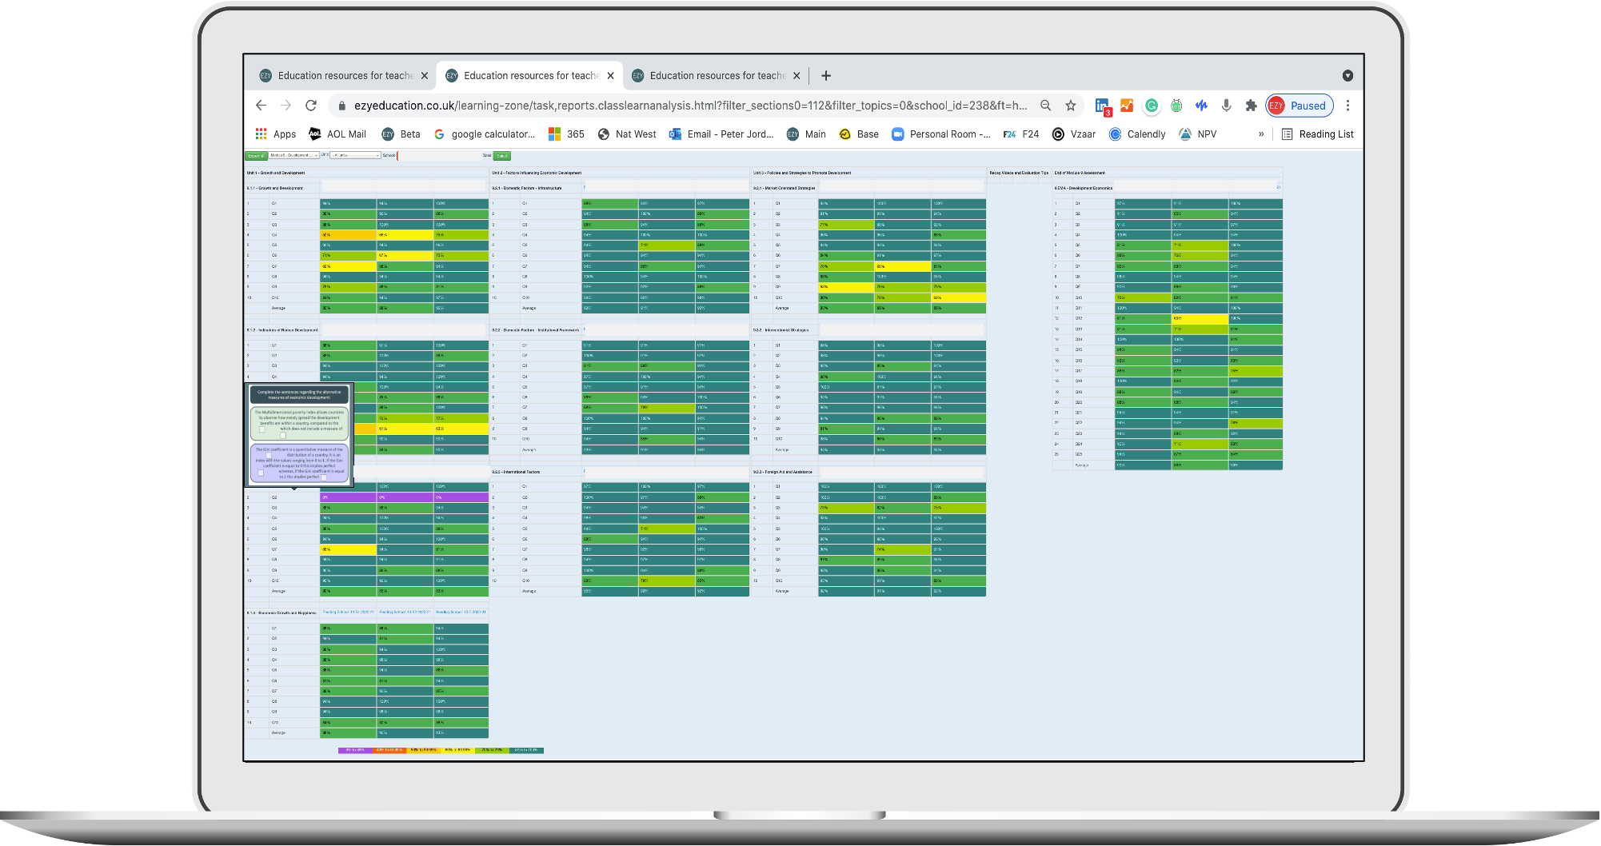Open the Chrome three-dot menu
Screen dimensions: 1601x846
click(x=1347, y=106)
